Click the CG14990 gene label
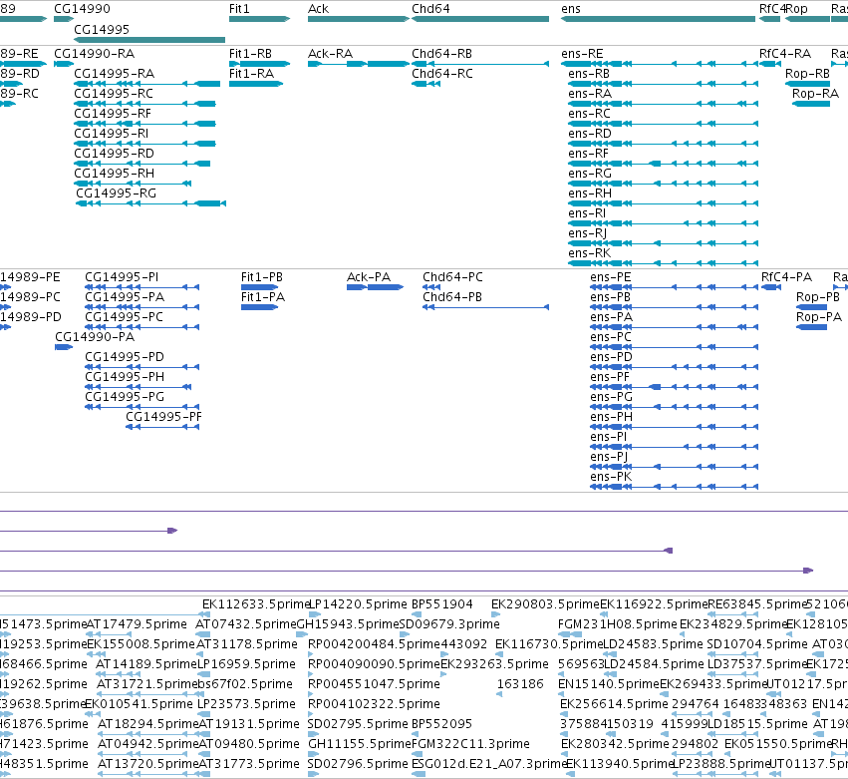 point(82,9)
